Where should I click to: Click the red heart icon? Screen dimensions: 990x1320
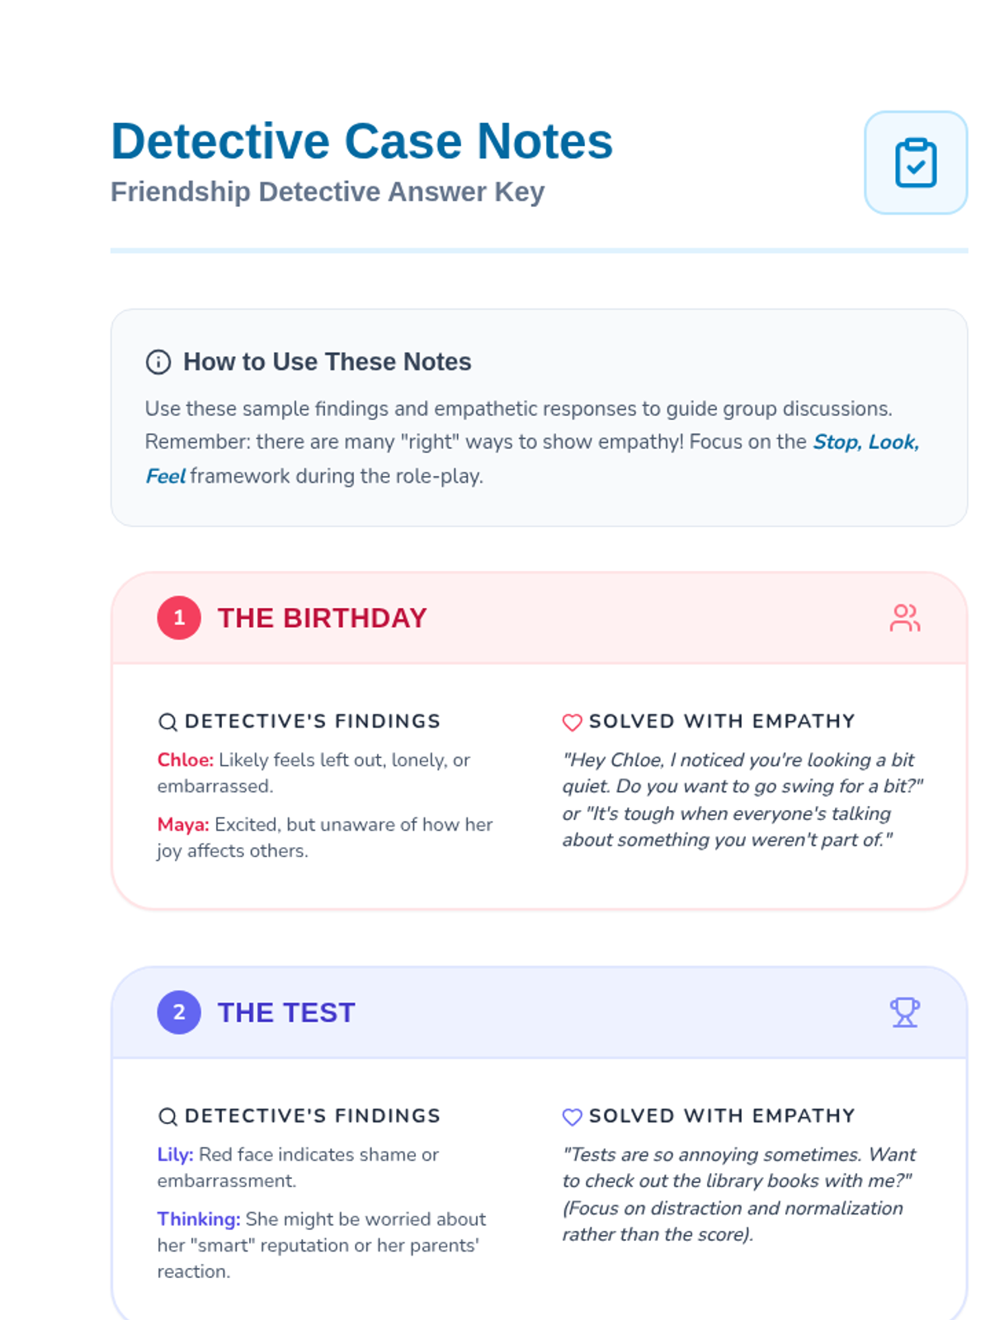pyautogui.click(x=572, y=722)
